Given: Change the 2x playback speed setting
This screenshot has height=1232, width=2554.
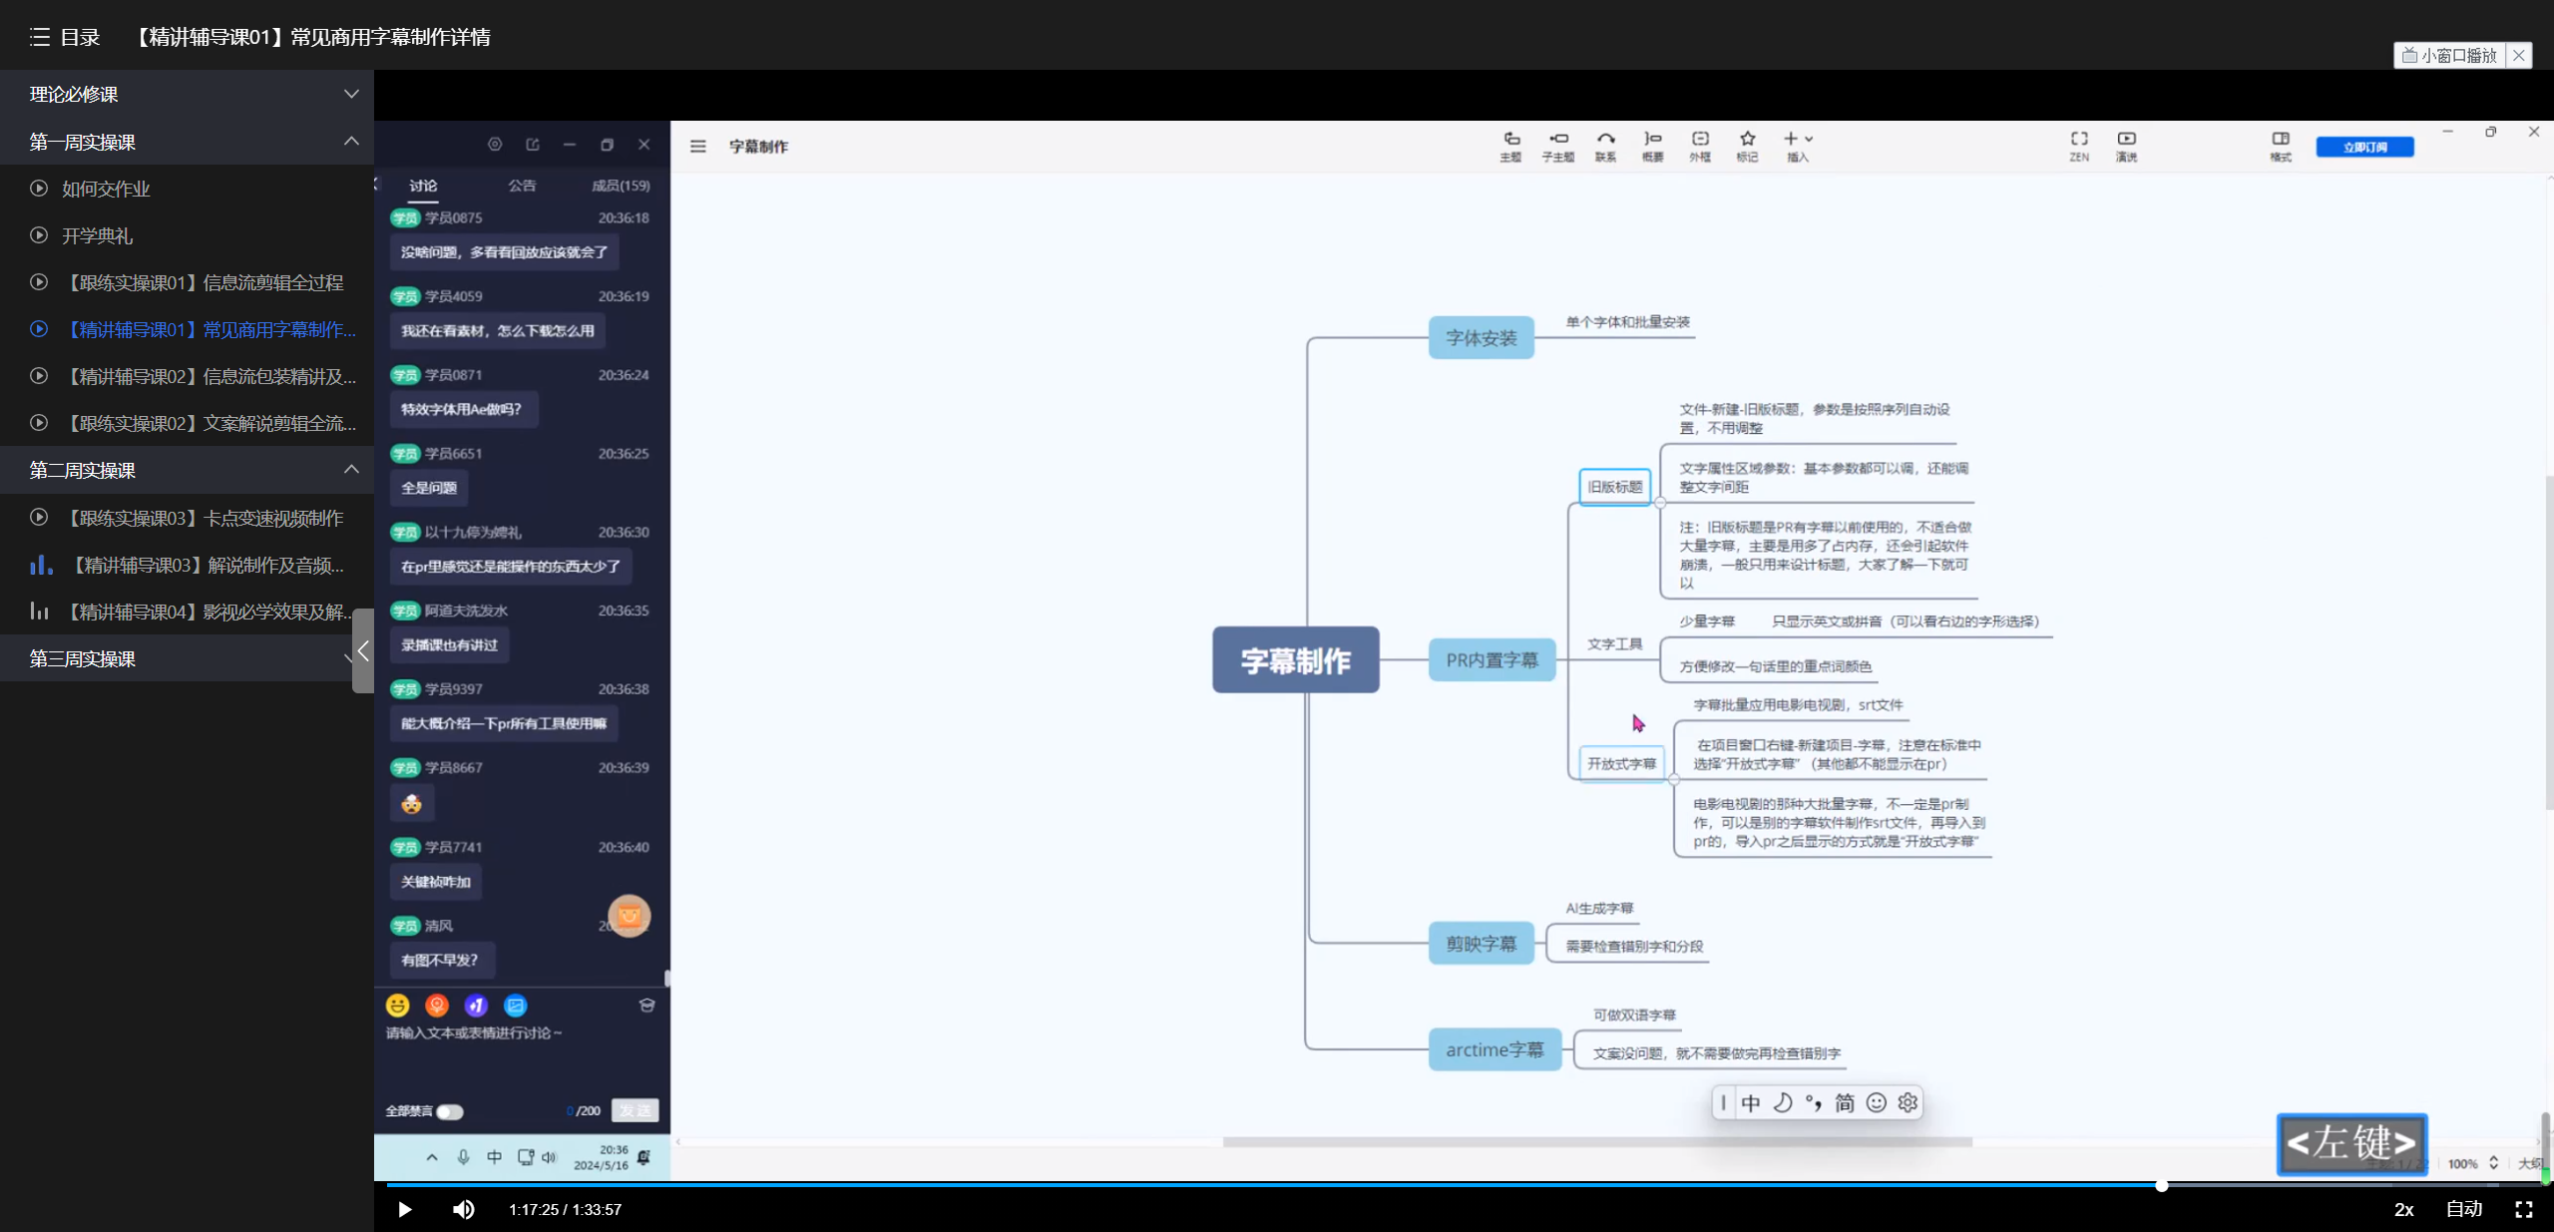Looking at the screenshot, I should coord(2403,1209).
